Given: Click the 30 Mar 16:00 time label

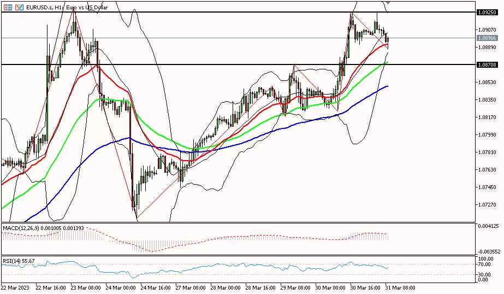Looking at the screenshot, I should click(365, 287).
